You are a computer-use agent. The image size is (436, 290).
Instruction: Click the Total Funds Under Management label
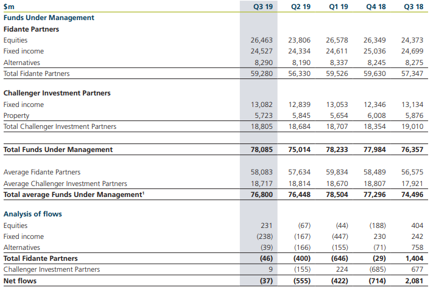pos(58,150)
